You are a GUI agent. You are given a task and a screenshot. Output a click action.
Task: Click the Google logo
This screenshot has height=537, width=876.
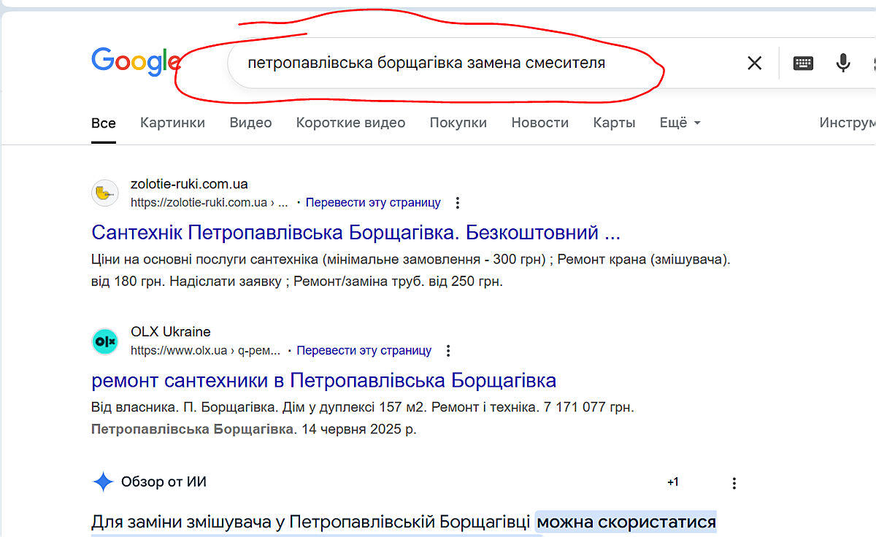pos(136,62)
